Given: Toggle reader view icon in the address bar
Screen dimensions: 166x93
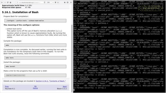Looking at the screenshot, I should [45, 2].
